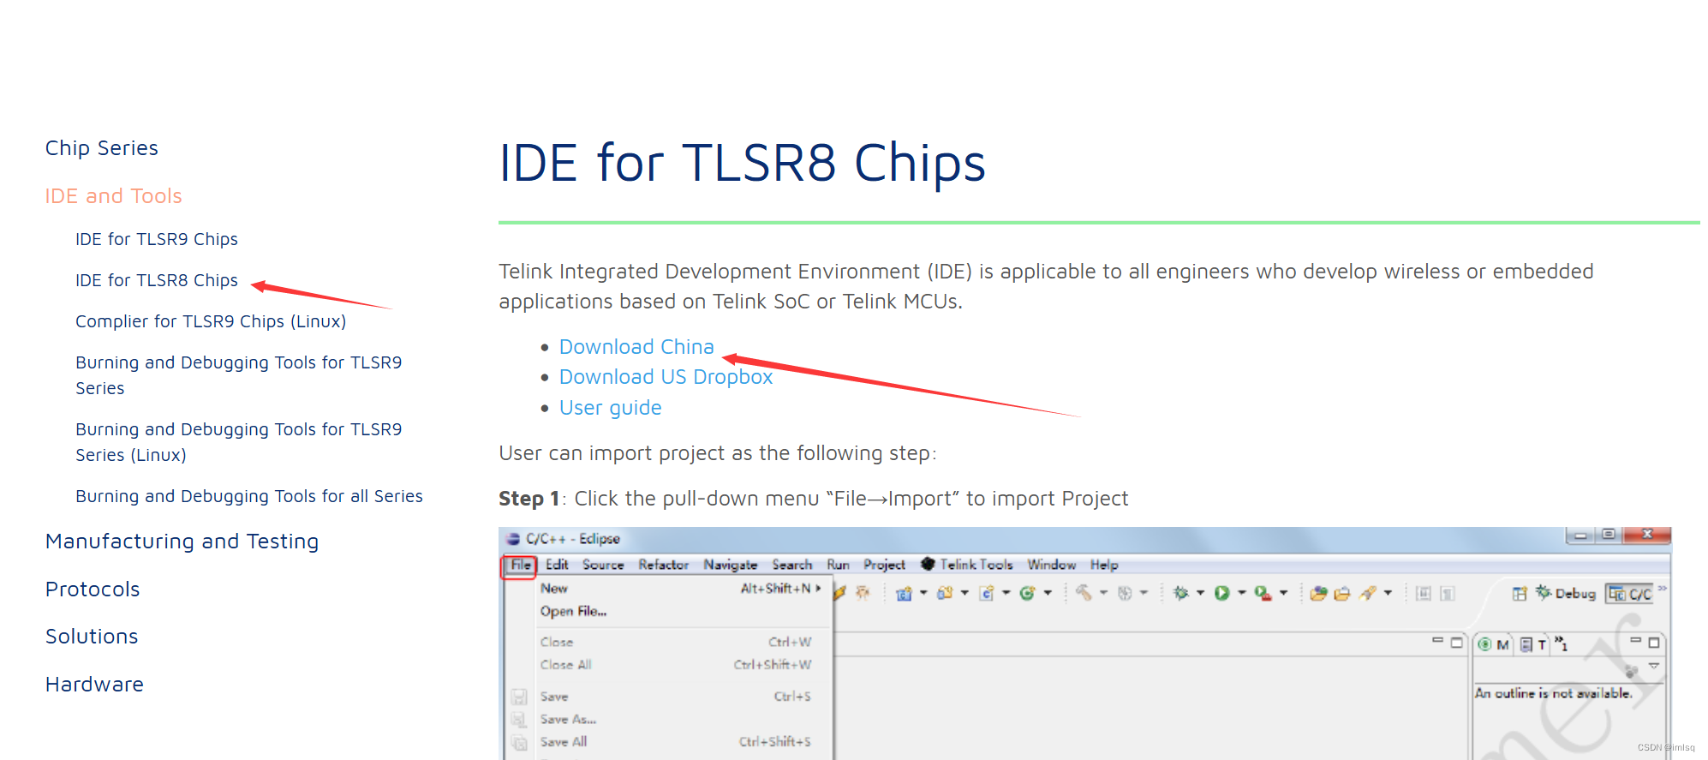This screenshot has width=1708, height=760.
Task: Open dropdown beside the green Run icon
Action: 1242,593
